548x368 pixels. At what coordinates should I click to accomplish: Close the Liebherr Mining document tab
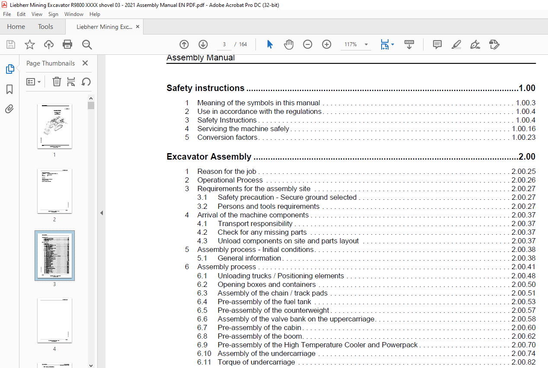(x=137, y=27)
